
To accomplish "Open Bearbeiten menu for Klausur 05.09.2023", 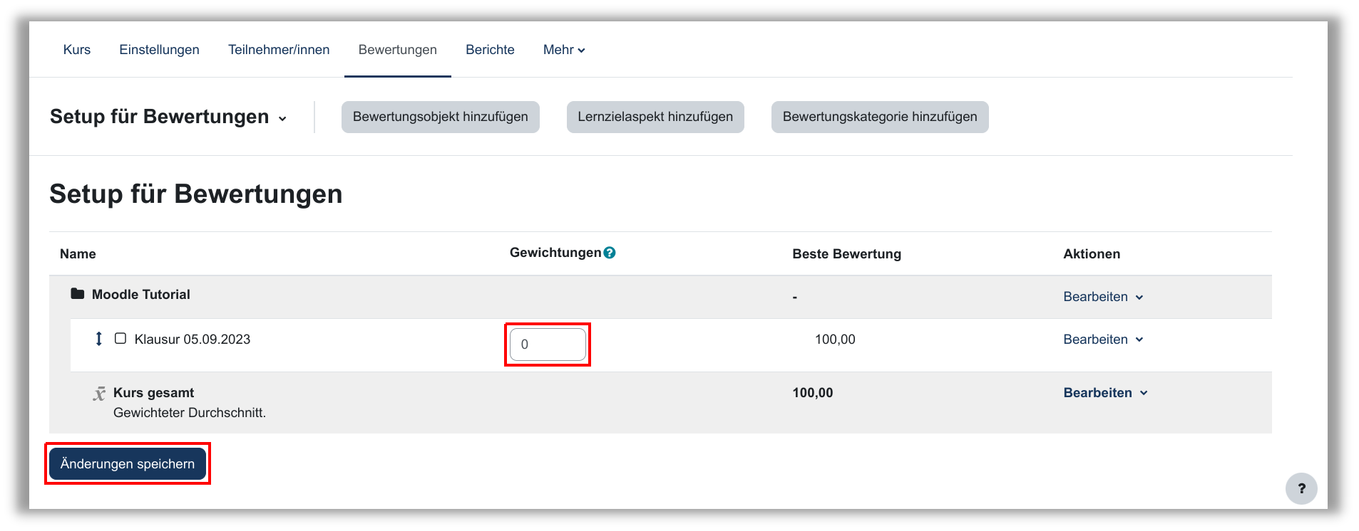I will click(1102, 340).
